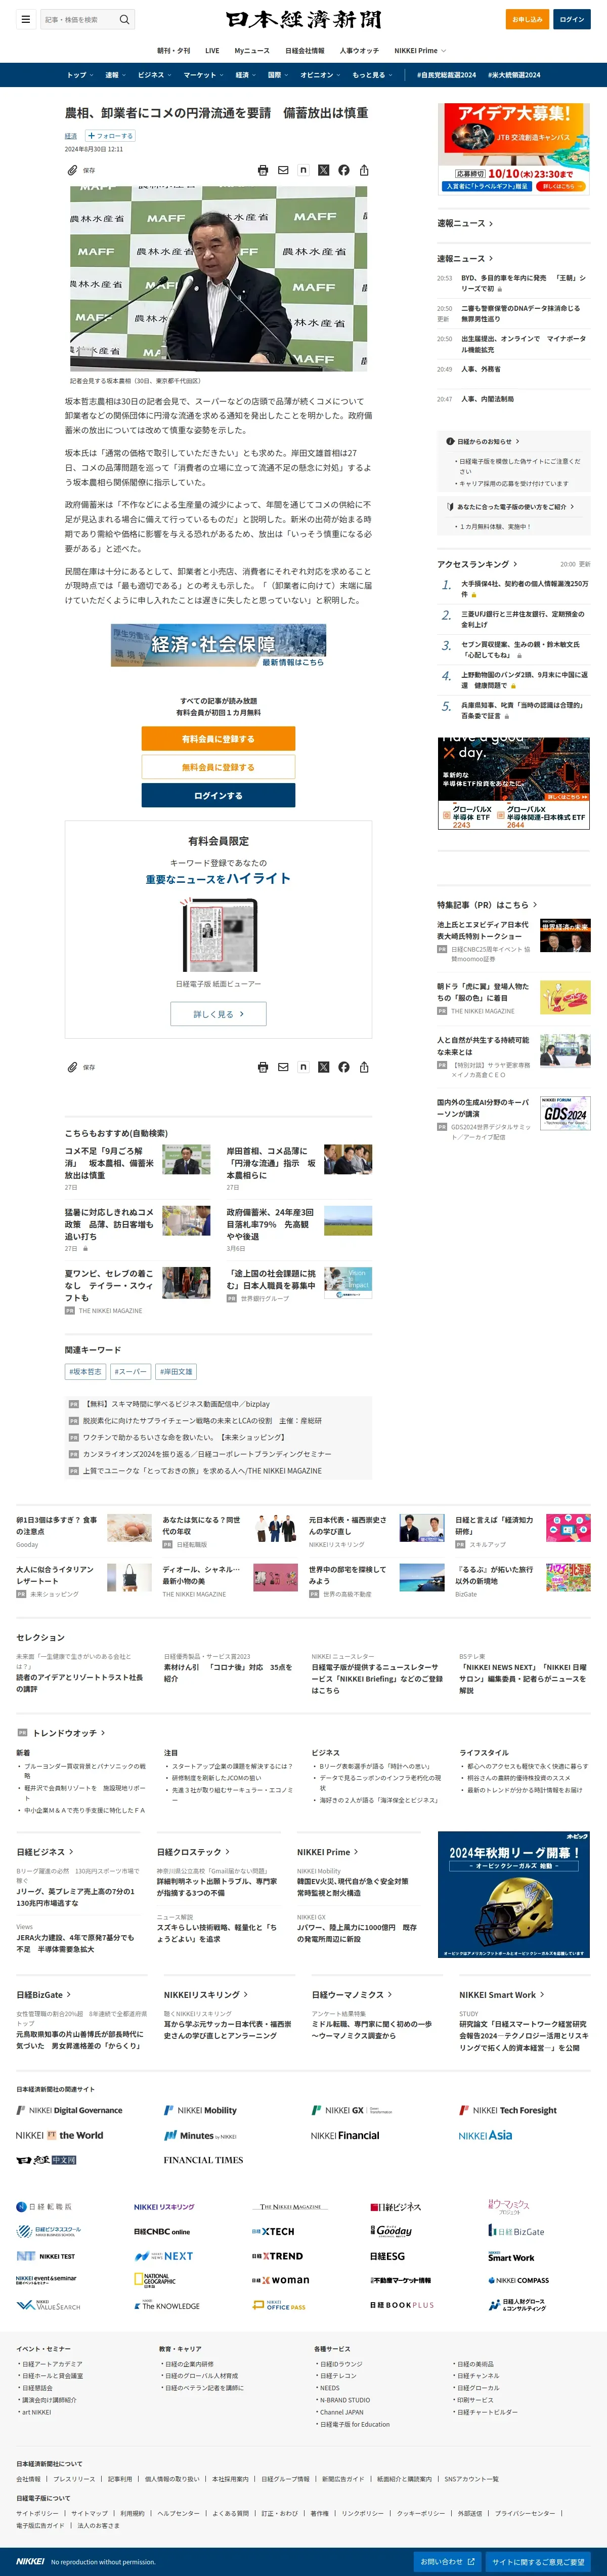This screenshot has height=2576, width=607.
Task: Click the print icon below the article
Action: coord(263,1067)
